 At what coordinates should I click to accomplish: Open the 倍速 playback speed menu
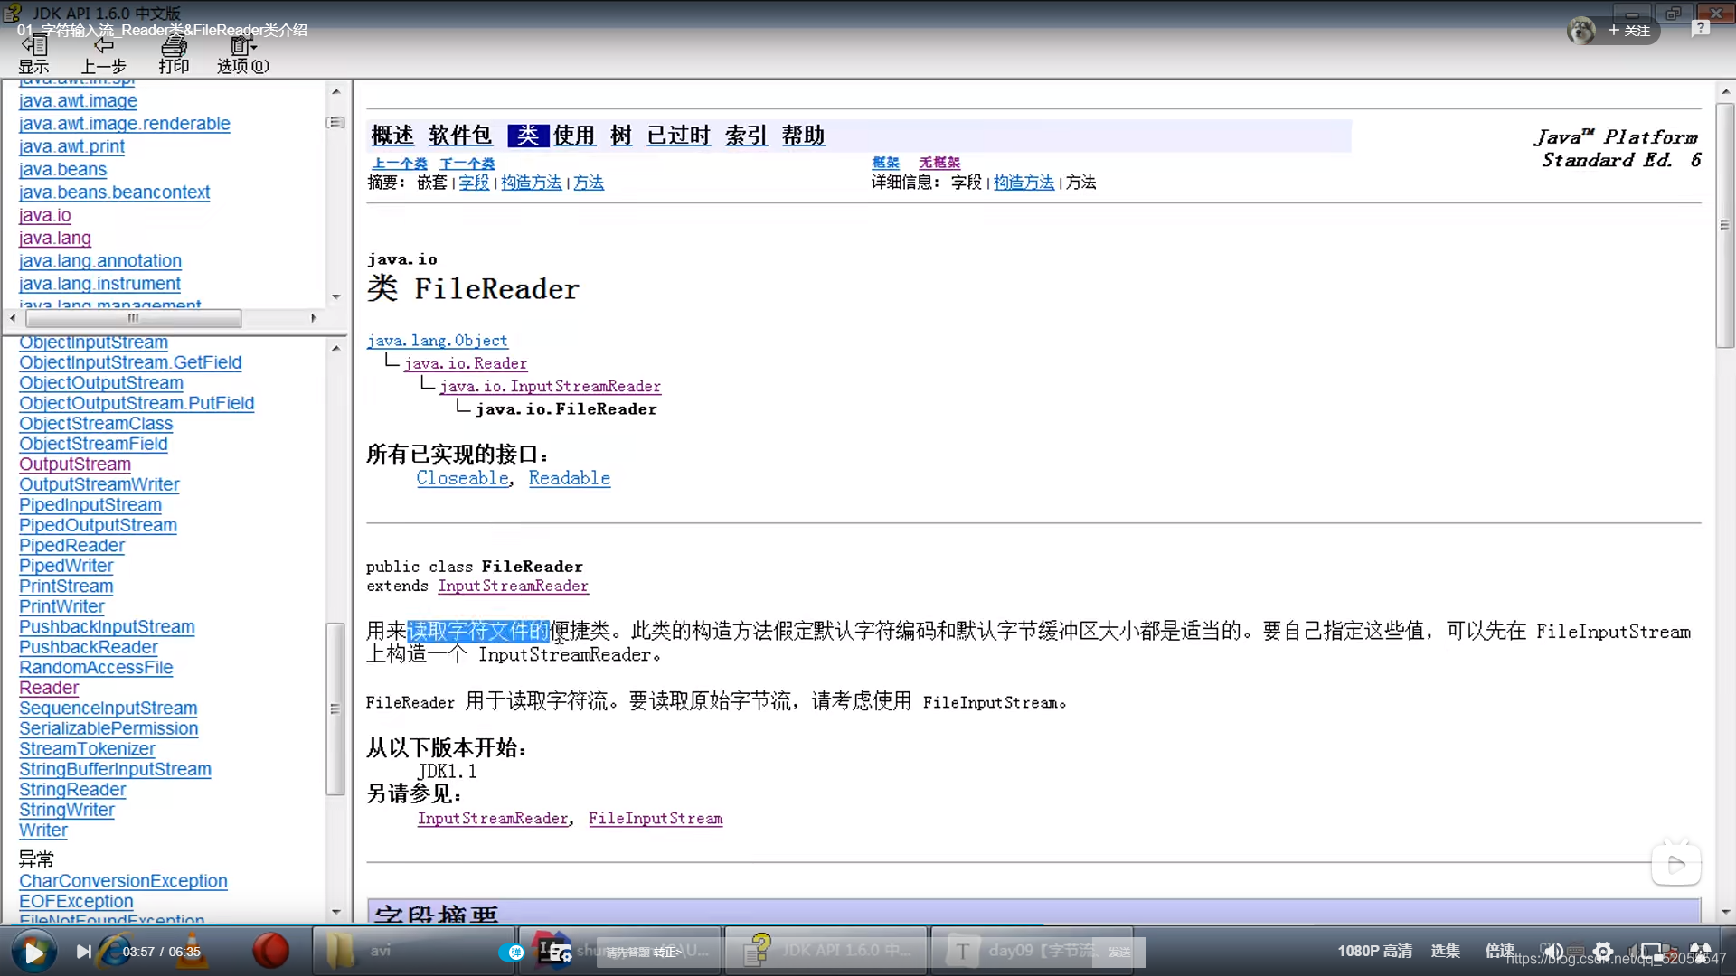coord(1499,951)
